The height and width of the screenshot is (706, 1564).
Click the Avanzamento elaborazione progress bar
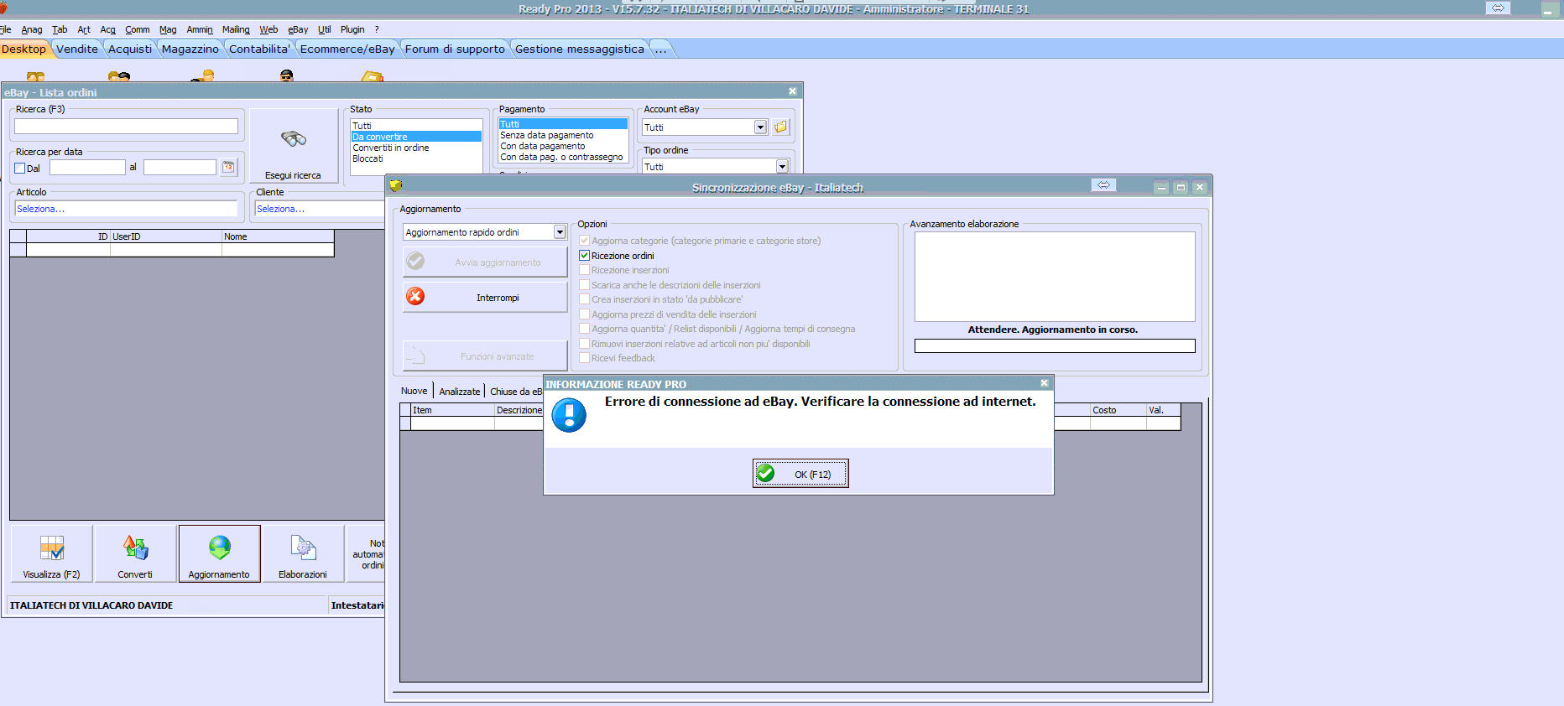click(x=1055, y=345)
